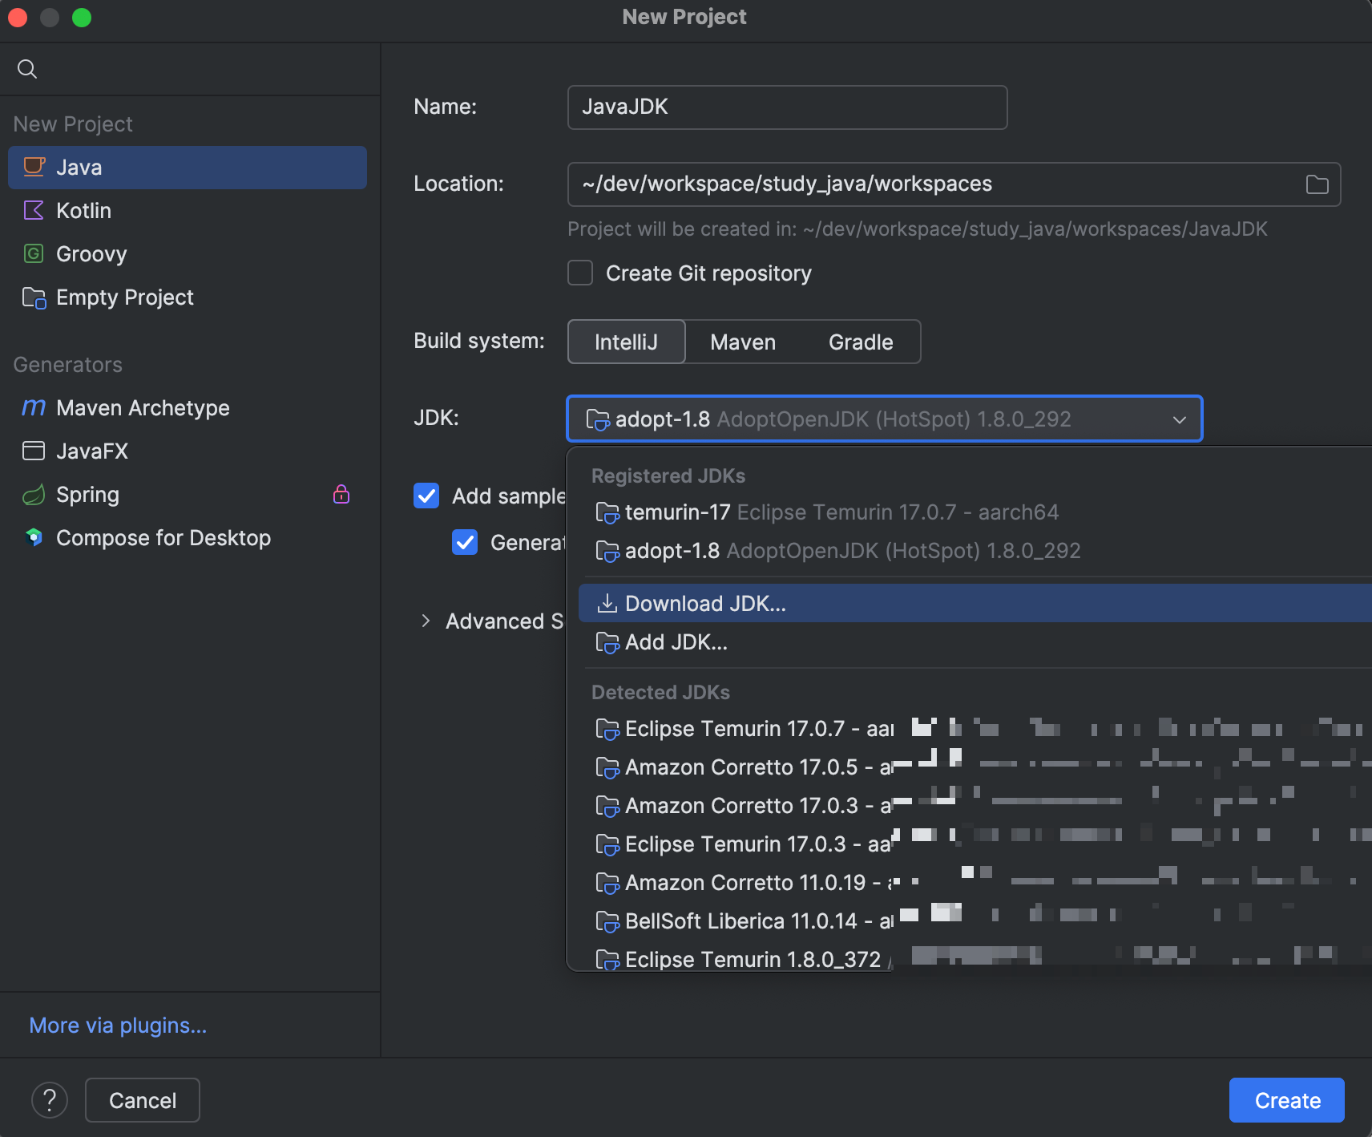Screen dimensions: 1372x1137
Task: Click the search magnifier icon
Action: 27,69
